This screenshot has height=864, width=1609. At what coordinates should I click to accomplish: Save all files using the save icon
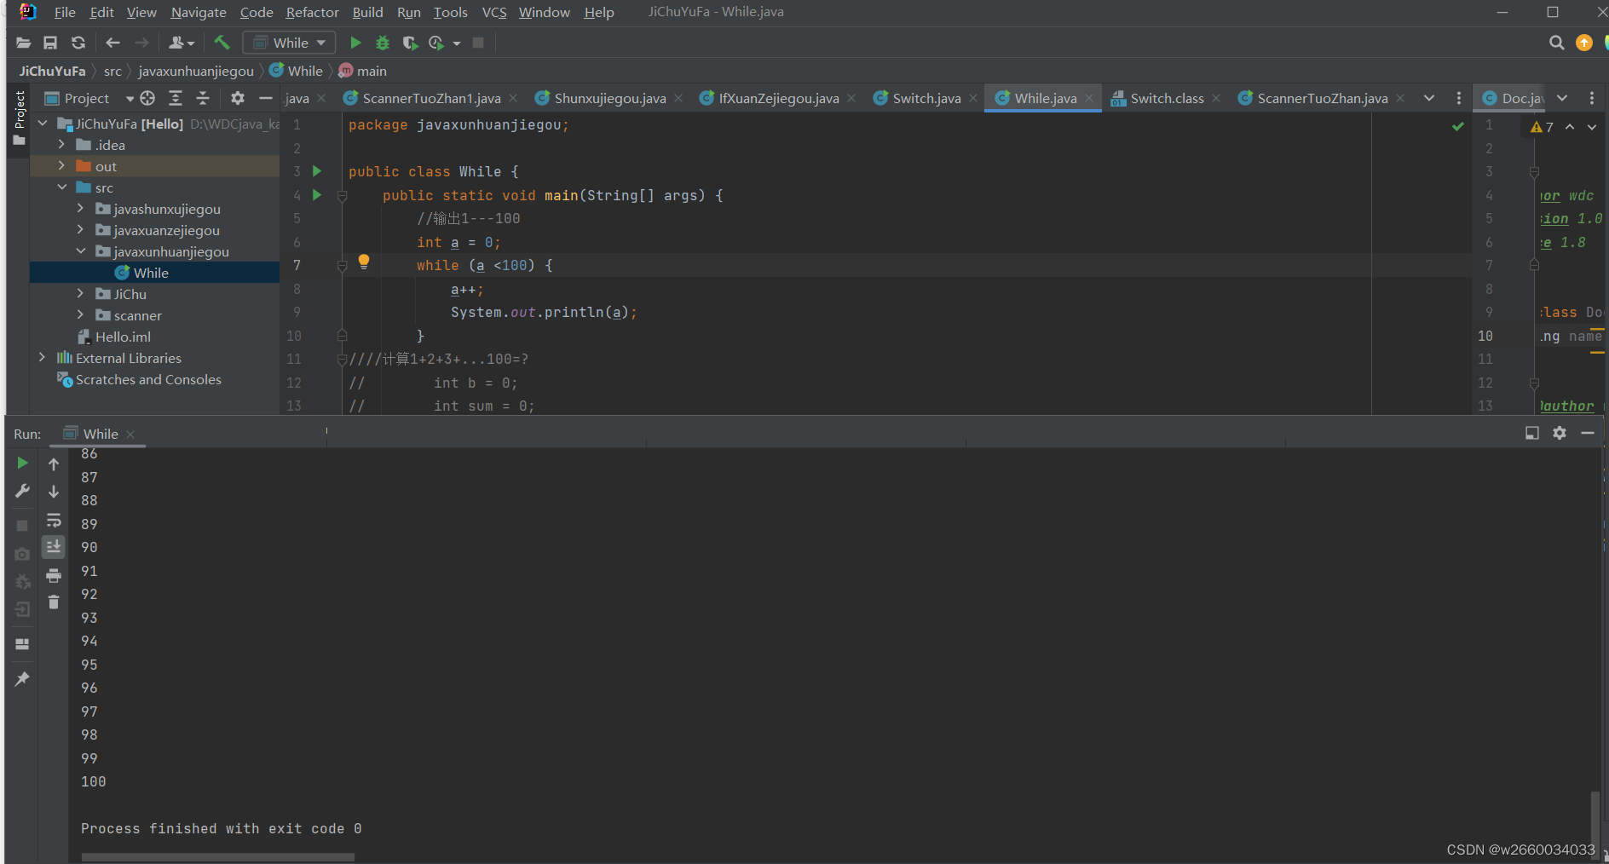tap(50, 43)
